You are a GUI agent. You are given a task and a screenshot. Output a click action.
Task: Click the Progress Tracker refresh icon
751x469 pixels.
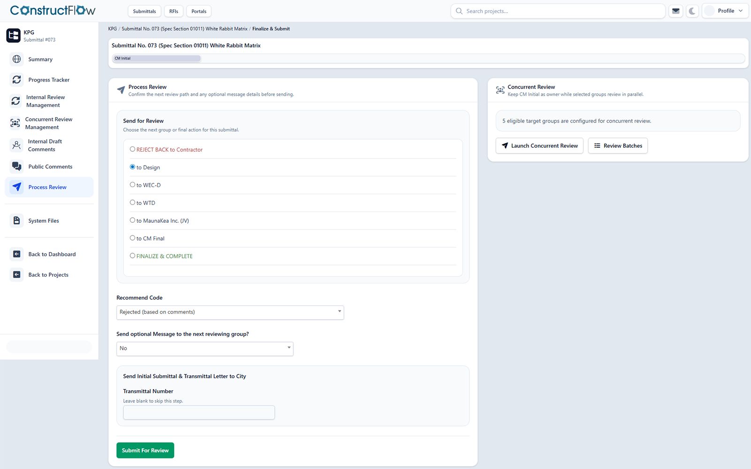(x=16, y=80)
